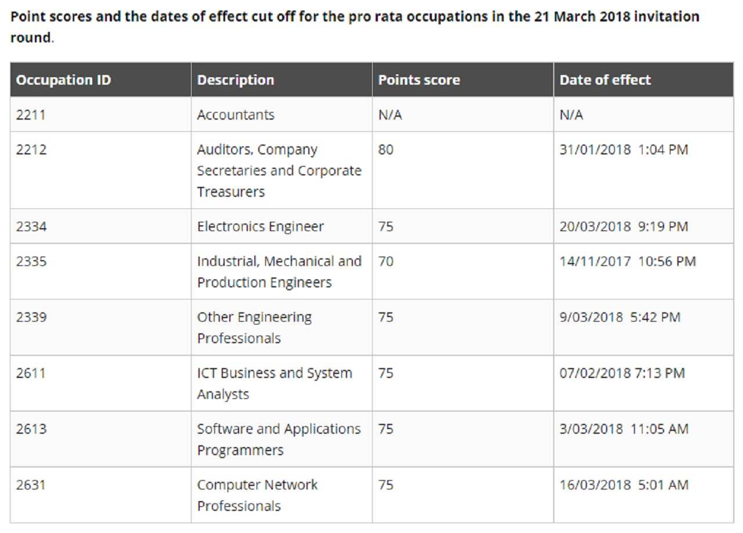Click Industrial, Mechanical and Production Engineers

point(279,272)
